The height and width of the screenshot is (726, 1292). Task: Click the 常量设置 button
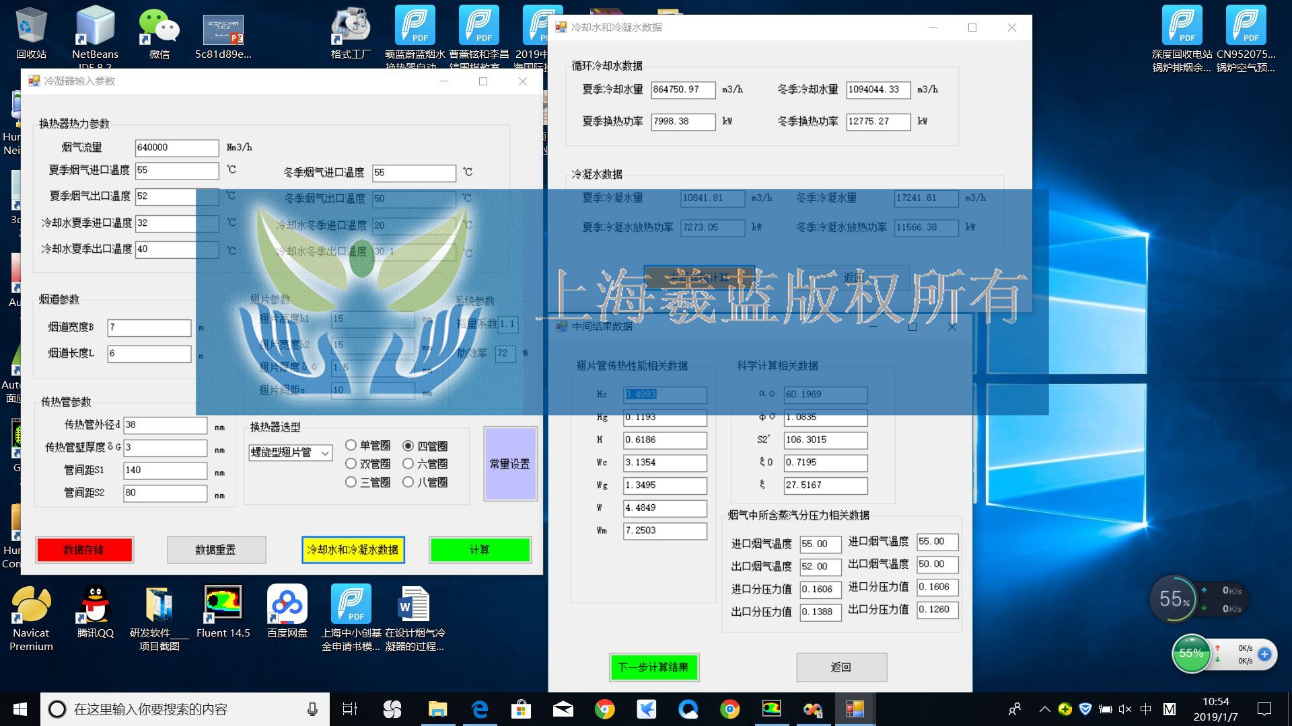point(510,464)
